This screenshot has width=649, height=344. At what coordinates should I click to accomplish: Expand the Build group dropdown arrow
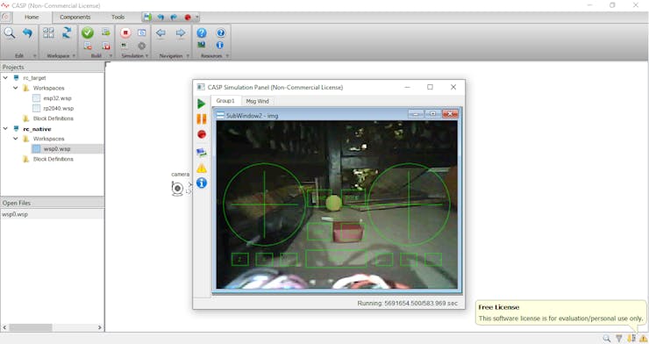tap(111, 56)
